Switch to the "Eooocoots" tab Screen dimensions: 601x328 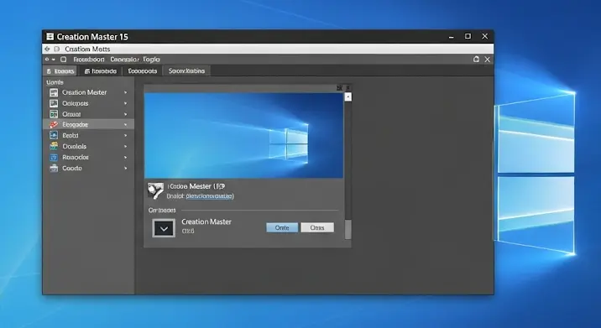143,71
